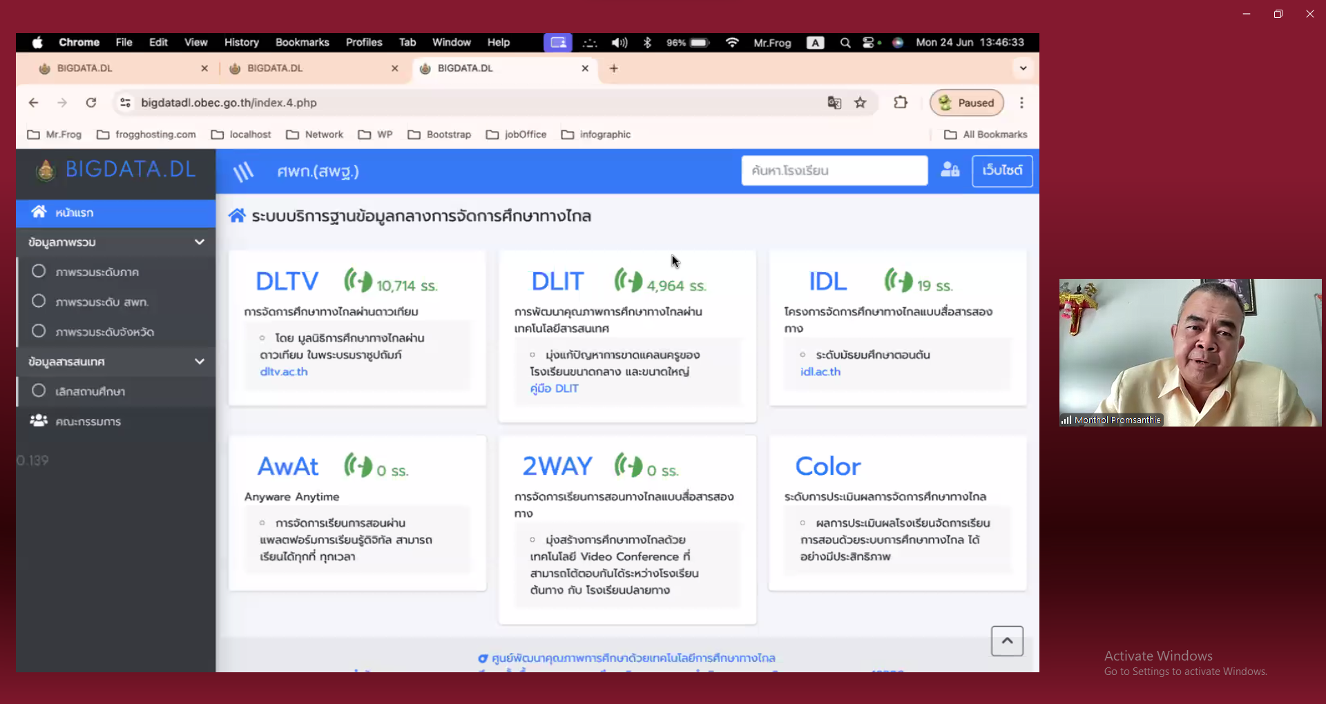The width and height of the screenshot is (1326, 704).
Task: Select ภาพรวมระดับ สพท. radio option
Action: [x=39, y=302]
